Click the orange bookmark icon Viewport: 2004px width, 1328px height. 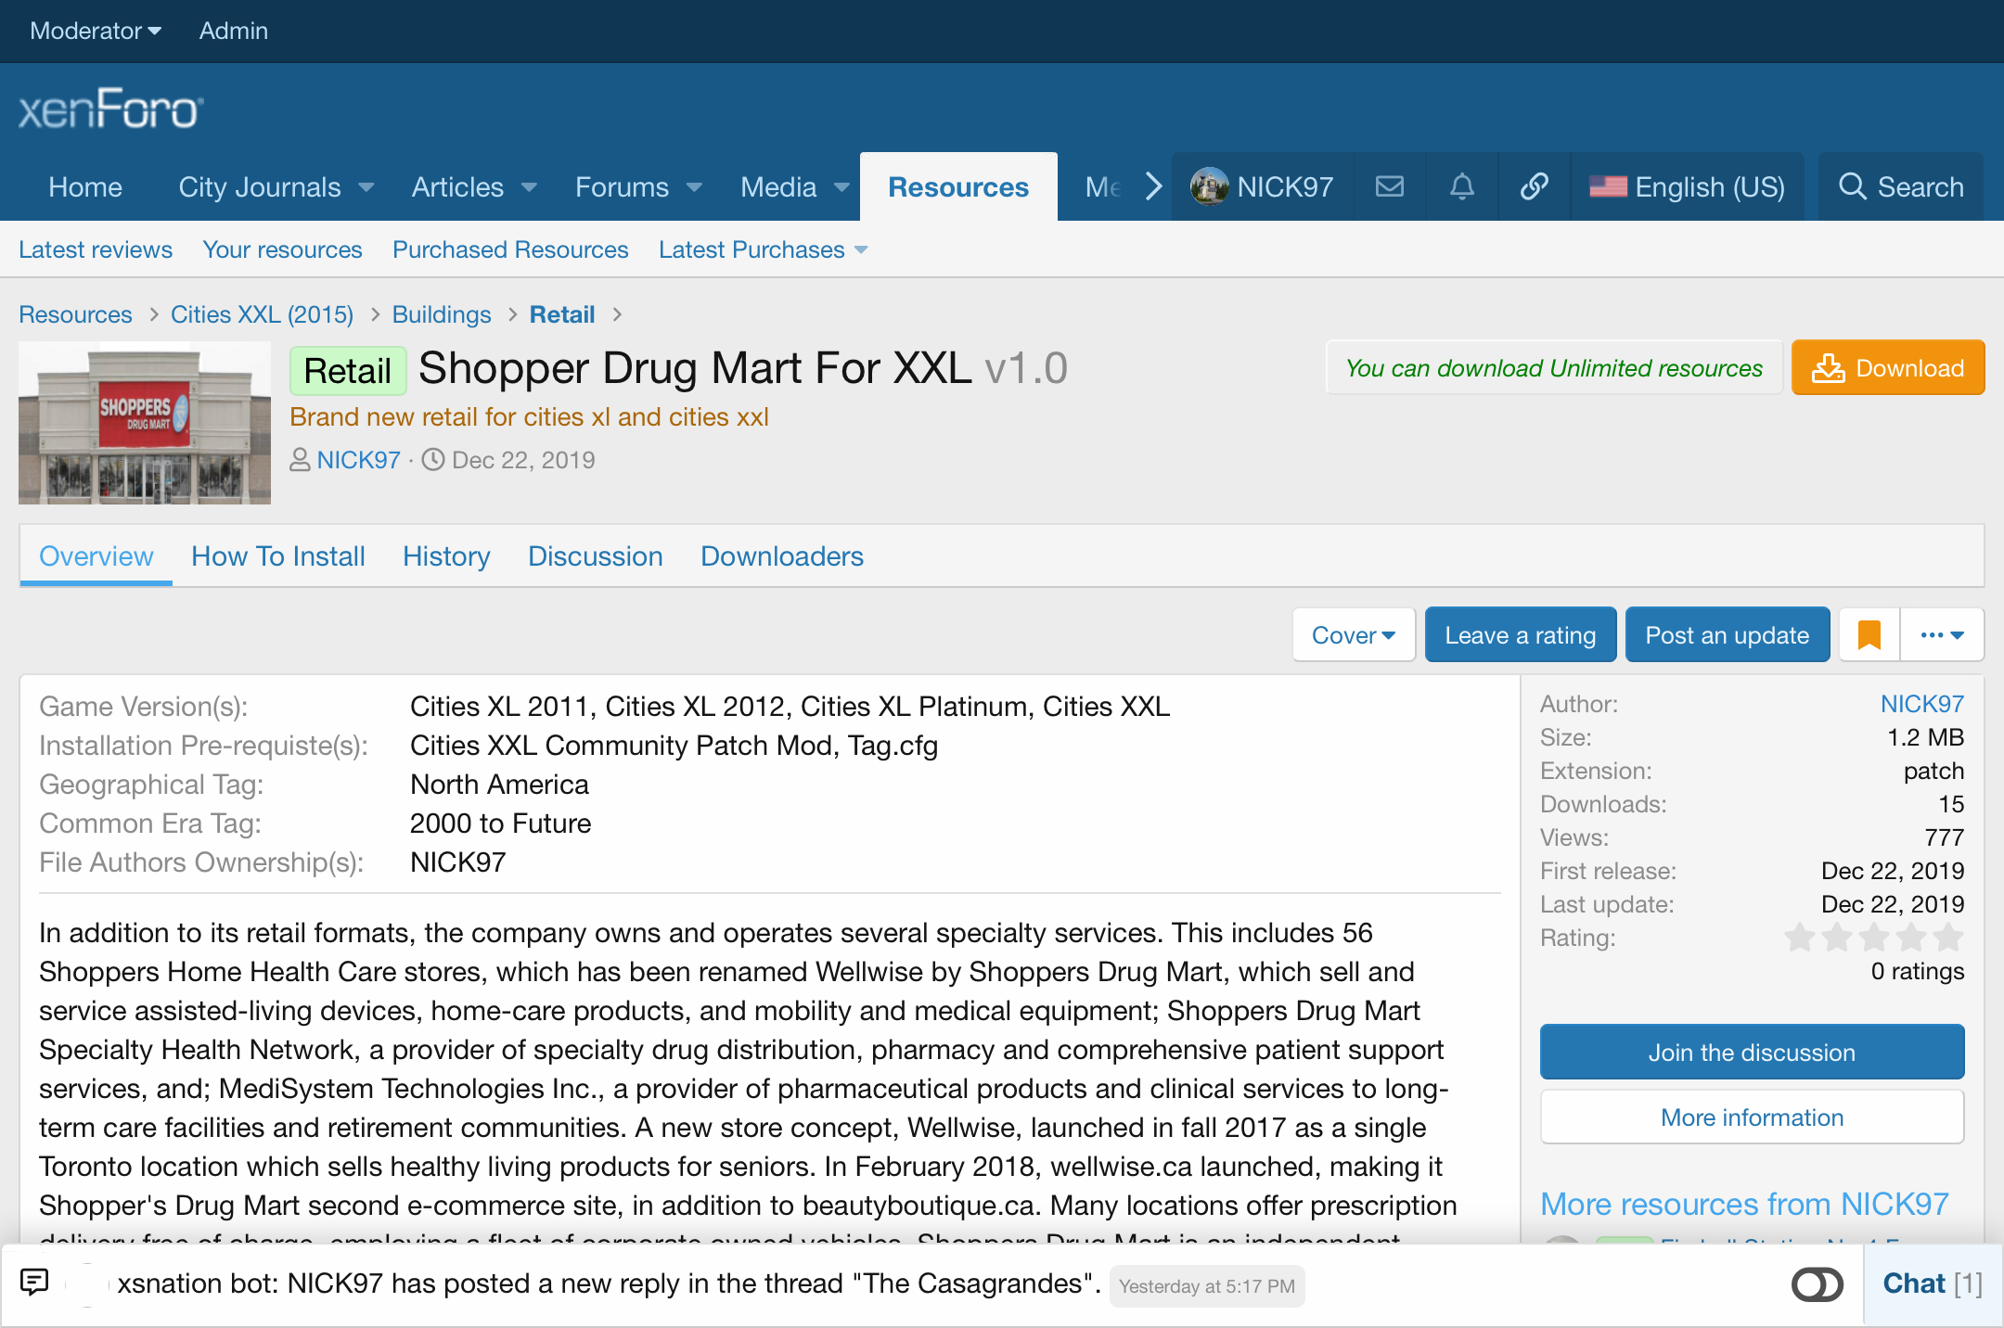[1869, 635]
